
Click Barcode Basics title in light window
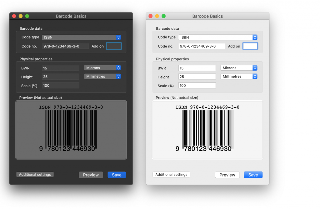tap(207, 16)
